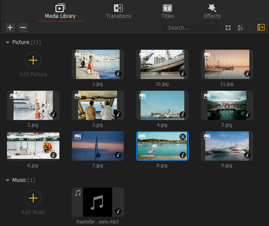This screenshot has width=269, height=226.
Task: Click the plus icon to add media
Action: pos(10,27)
